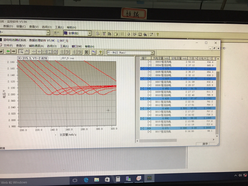Open 文件(F) menu in data processing window
The width and height of the screenshot is (248, 186).
coord(8,46)
